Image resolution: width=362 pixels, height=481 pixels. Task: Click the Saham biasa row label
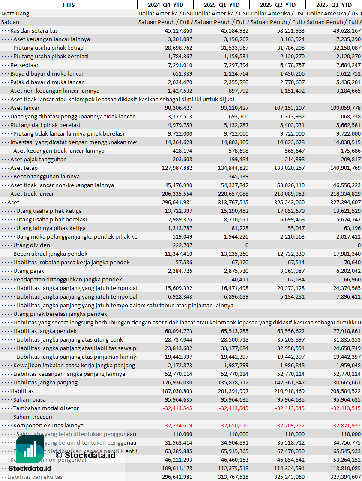(30, 400)
